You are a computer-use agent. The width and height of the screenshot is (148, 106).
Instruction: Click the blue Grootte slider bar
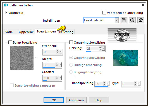[45, 80]
